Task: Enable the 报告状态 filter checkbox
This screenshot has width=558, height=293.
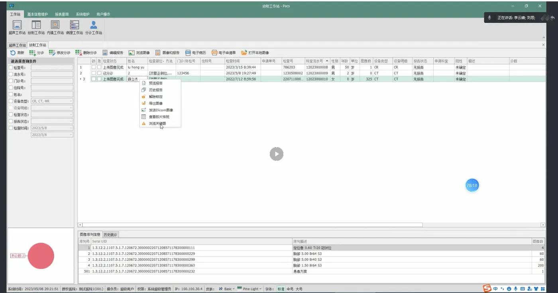Action: tap(11, 121)
